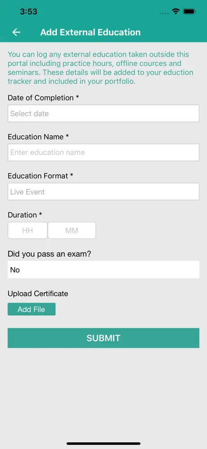This screenshot has height=449, width=207.
Task: Open the exam passed dropdown showing No
Action: (x=103, y=270)
